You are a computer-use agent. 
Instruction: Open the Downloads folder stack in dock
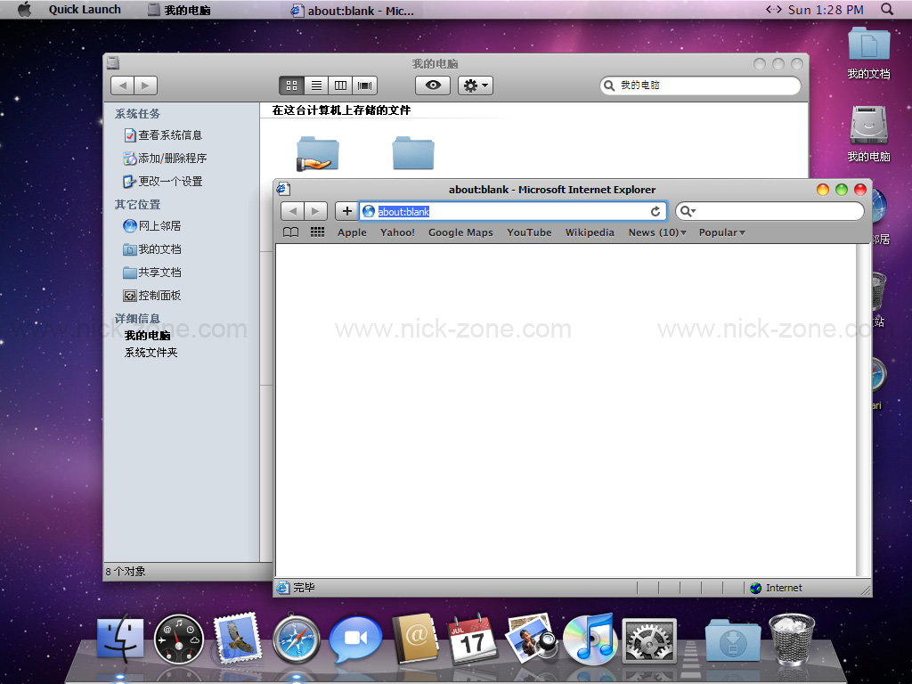[732, 639]
